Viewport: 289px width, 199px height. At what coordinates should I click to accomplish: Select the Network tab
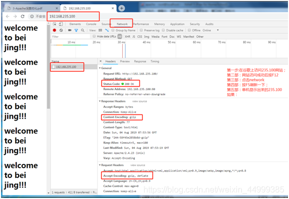[x=122, y=24]
